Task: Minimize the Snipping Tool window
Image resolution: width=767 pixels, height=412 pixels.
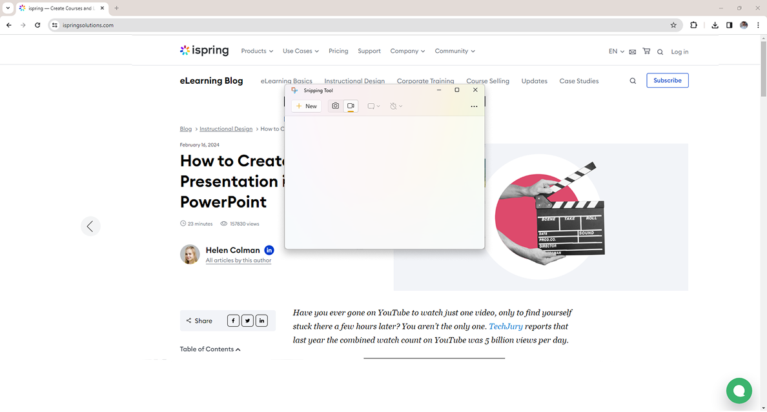Action: (x=439, y=90)
